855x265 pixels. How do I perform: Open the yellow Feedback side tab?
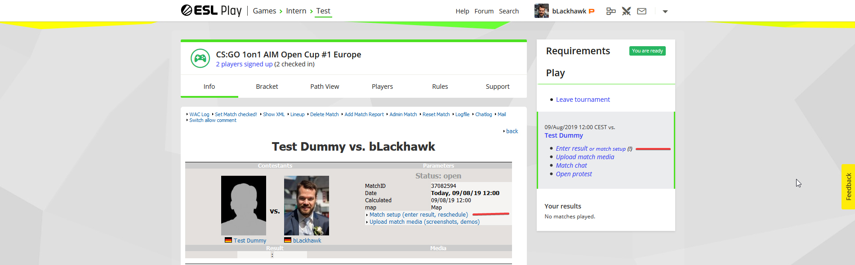(x=848, y=187)
